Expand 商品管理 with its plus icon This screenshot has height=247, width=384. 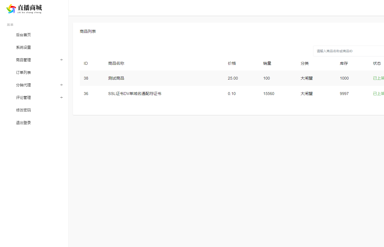tap(61, 60)
